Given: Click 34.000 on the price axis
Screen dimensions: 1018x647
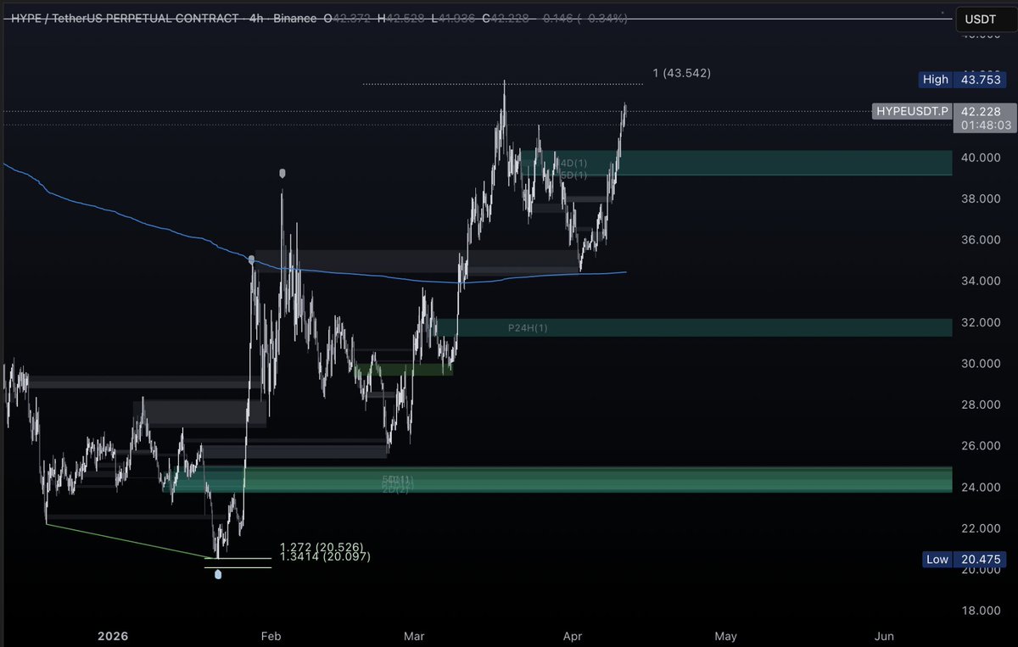Looking at the screenshot, I should (x=980, y=282).
